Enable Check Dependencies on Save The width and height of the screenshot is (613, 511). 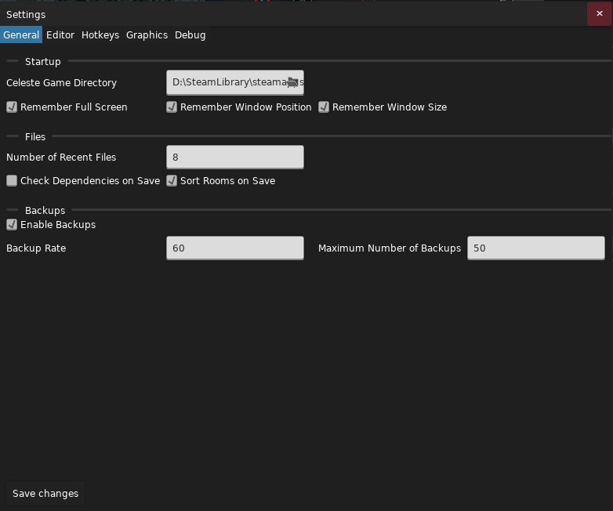point(12,181)
